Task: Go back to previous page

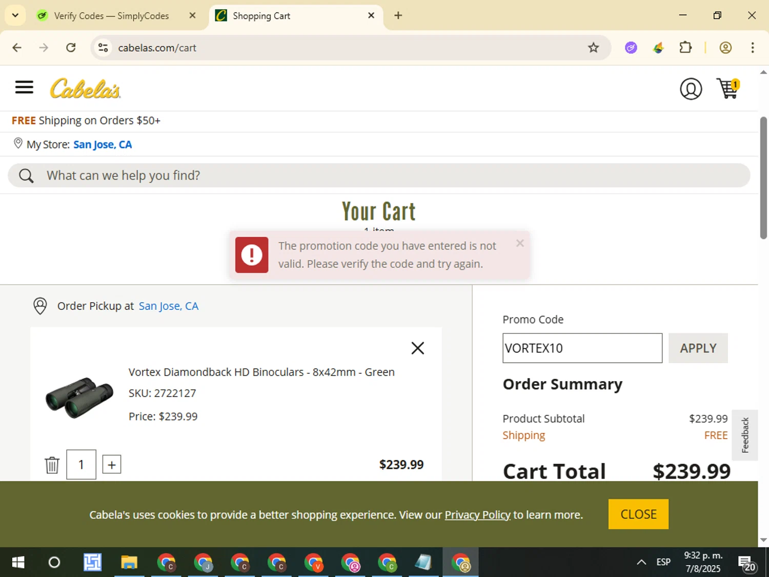Action: pyautogui.click(x=17, y=48)
